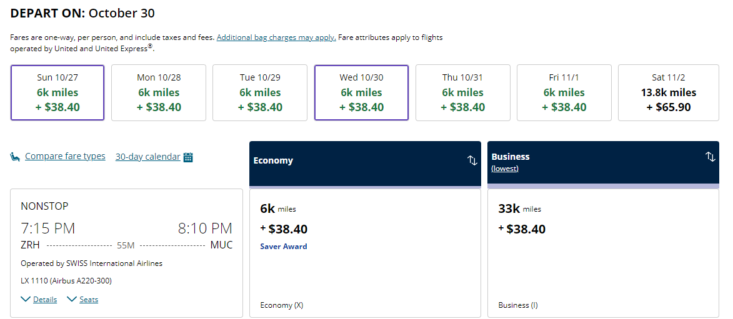Choose Fri 11/1 departure date
733x319 pixels.
tap(564, 92)
